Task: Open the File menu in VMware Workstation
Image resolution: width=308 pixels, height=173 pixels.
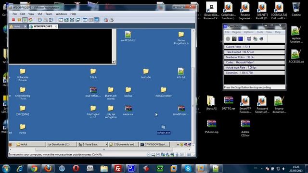Action: 15,14
